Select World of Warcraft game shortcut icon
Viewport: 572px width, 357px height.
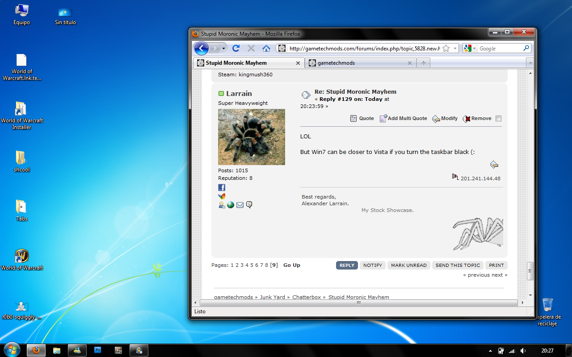tap(21, 259)
